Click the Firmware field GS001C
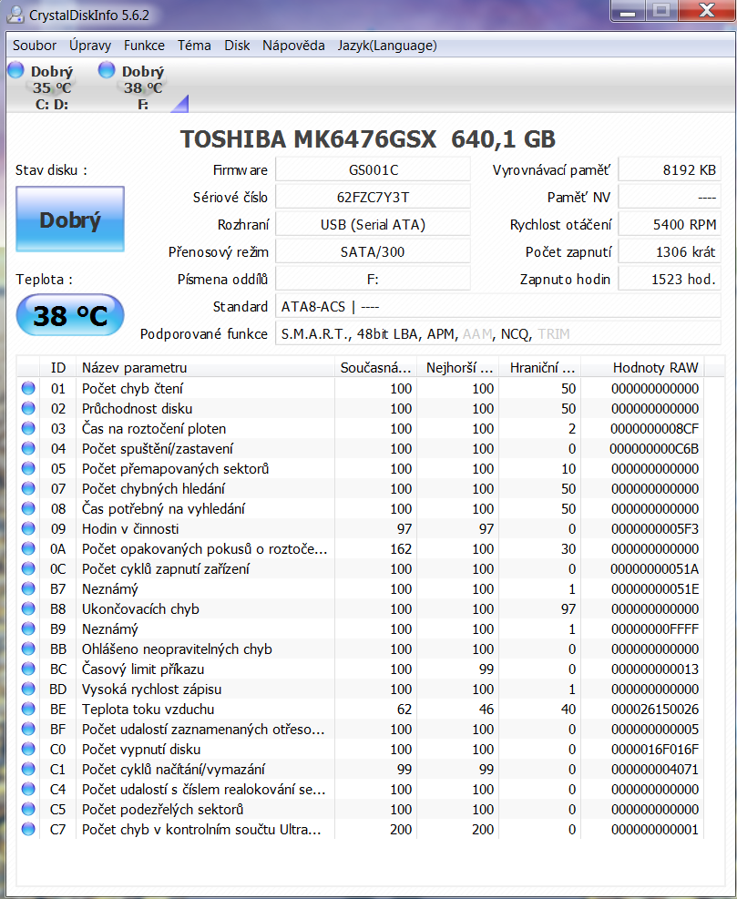The image size is (737, 899). pyautogui.click(x=374, y=169)
